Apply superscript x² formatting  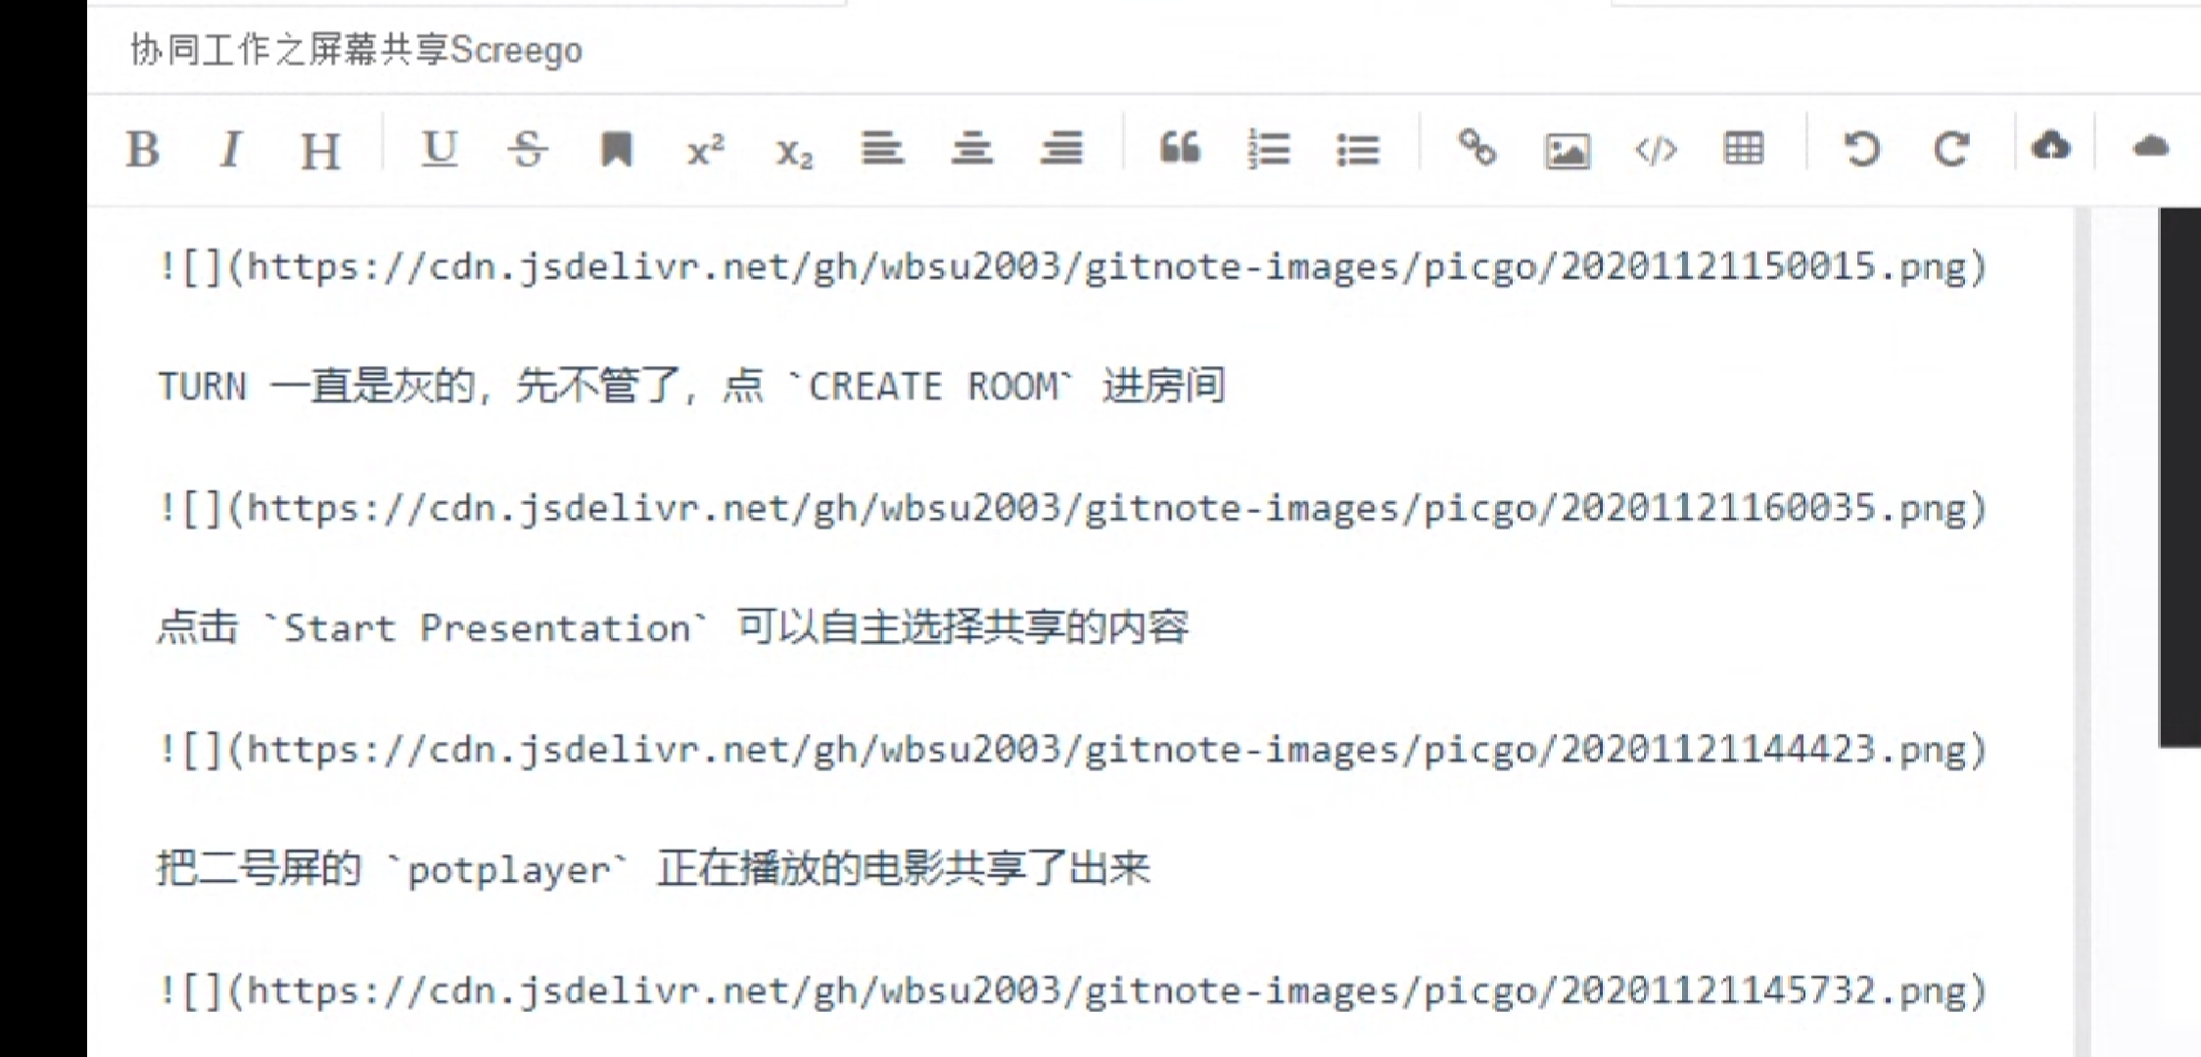click(705, 150)
